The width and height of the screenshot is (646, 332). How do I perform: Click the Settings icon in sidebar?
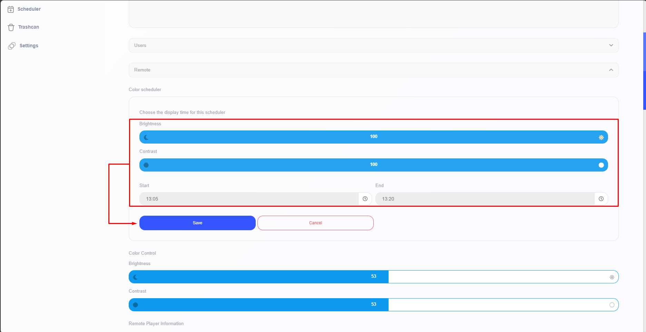point(12,46)
